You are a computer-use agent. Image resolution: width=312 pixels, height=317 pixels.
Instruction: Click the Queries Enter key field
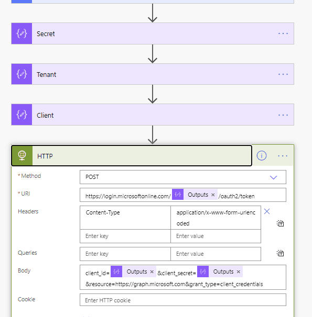[x=125, y=254]
